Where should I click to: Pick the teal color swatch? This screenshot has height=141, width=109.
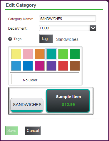(51, 54)
